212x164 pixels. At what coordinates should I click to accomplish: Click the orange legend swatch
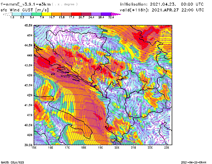click(56, 14)
